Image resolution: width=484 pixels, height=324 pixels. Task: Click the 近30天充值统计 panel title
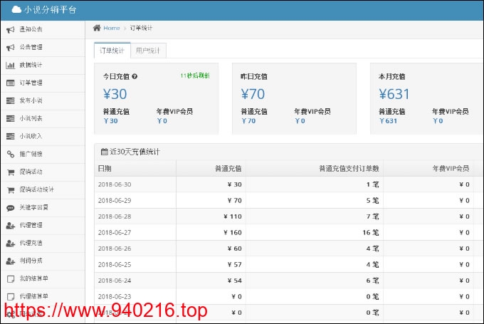135,152
